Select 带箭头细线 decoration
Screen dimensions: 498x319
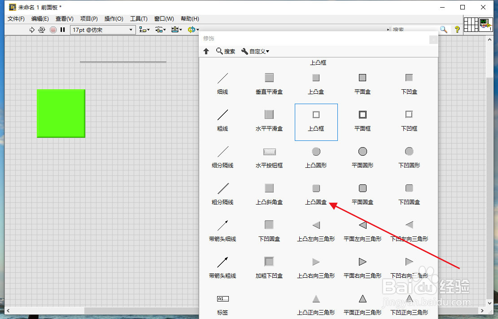click(223, 232)
